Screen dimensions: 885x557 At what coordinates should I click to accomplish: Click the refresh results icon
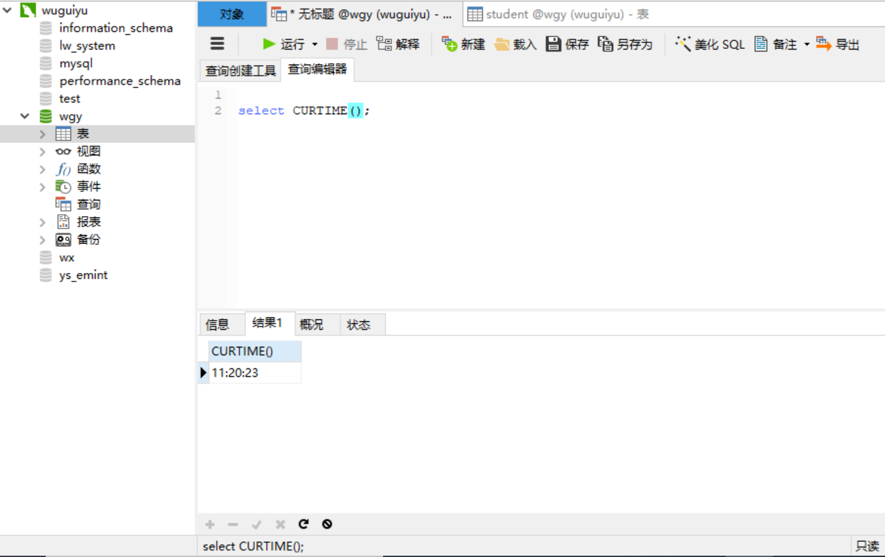point(303,524)
